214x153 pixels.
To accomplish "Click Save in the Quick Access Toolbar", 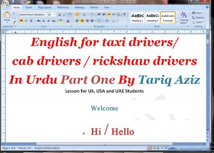I will [x=14, y=2].
